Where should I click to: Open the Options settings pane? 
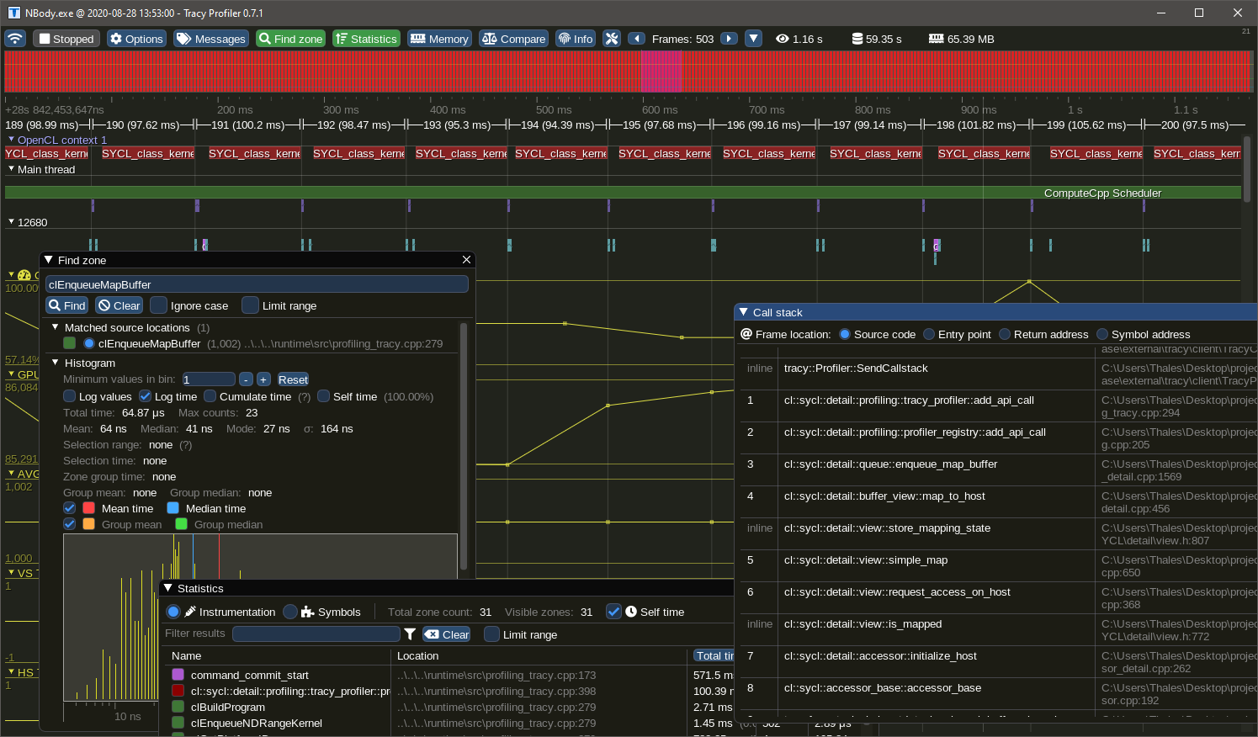pos(135,38)
